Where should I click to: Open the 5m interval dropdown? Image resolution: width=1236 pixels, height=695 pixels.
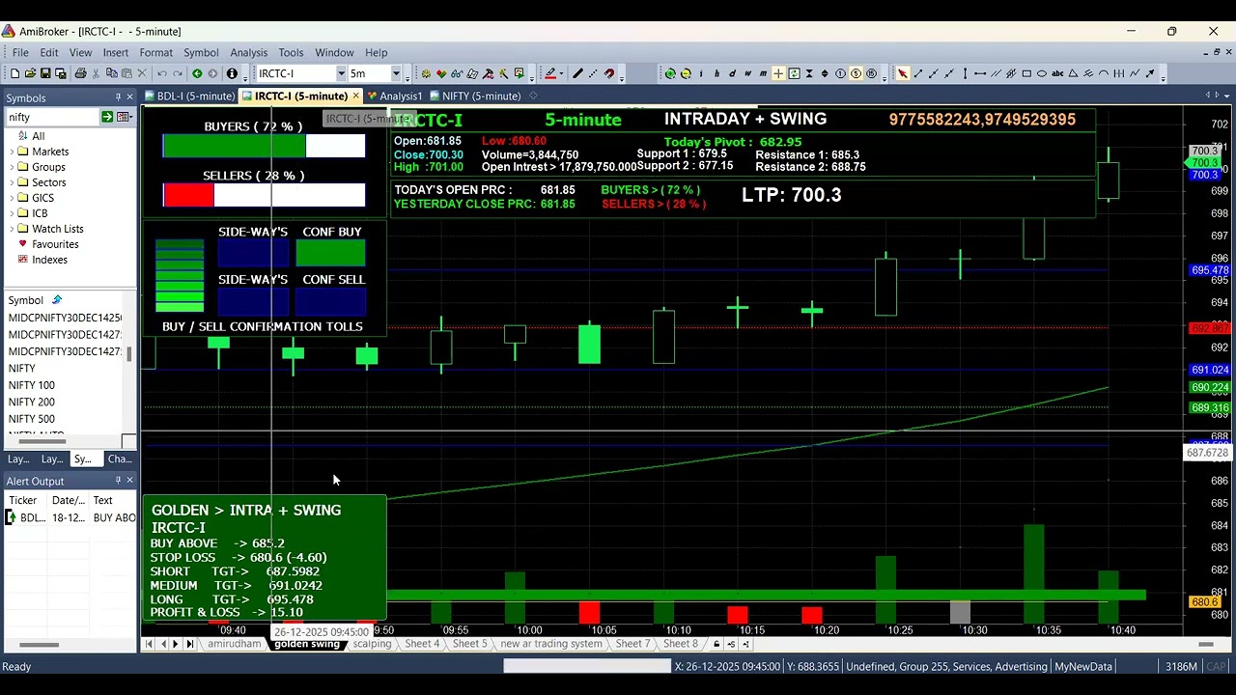coord(396,73)
